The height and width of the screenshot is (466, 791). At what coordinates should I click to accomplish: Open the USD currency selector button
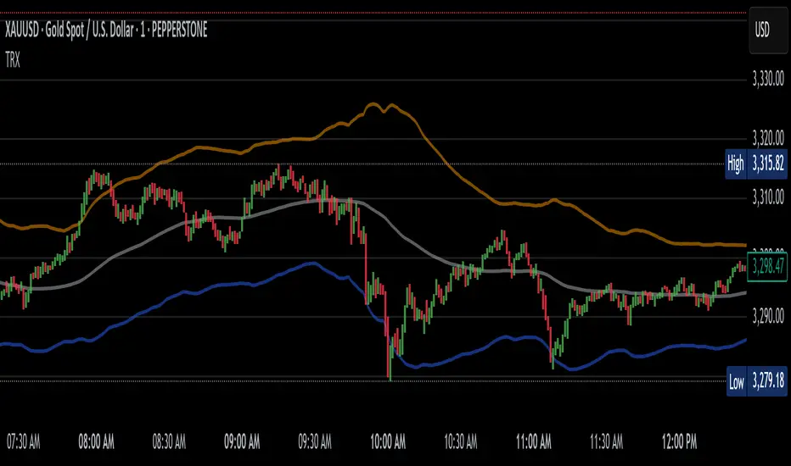pyautogui.click(x=768, y=31)
